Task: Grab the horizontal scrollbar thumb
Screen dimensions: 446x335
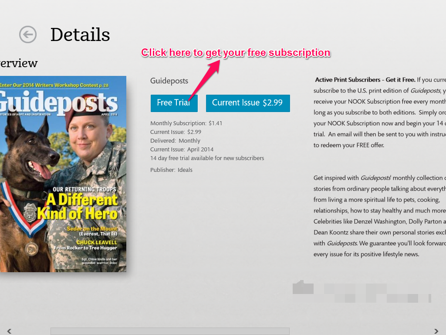Action: tap(170, 331)
